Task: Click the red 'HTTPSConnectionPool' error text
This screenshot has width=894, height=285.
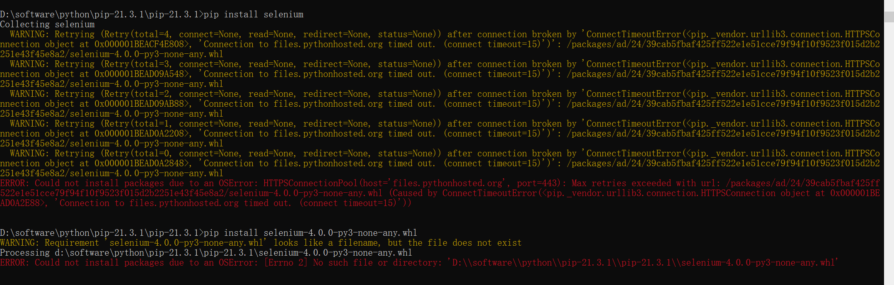Action: 310,183
